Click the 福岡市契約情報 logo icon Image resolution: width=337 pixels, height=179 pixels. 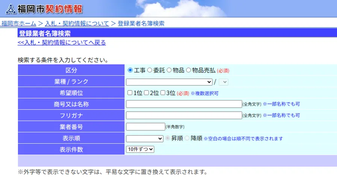pyautogui.click(x=11, y=9)
